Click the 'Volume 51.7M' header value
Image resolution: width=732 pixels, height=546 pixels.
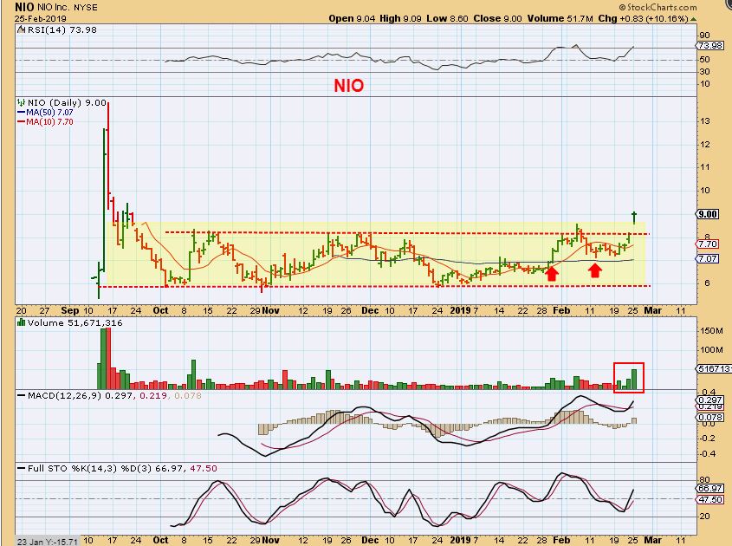point(560,19)
